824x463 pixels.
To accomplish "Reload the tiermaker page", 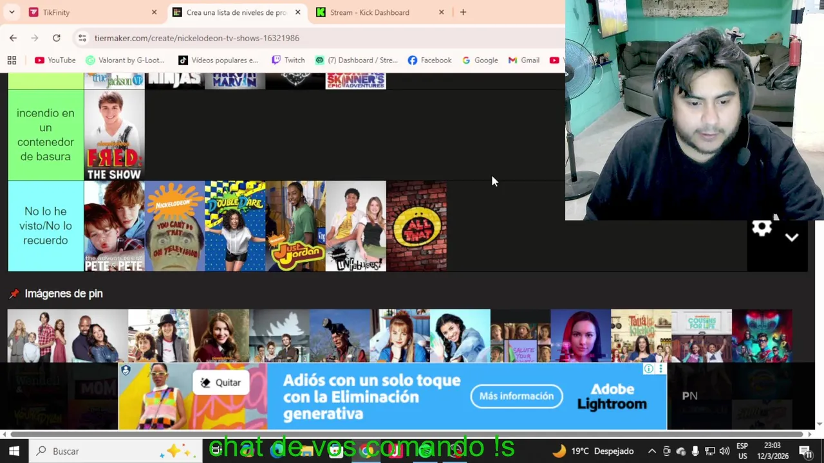I will coord(57,38).
